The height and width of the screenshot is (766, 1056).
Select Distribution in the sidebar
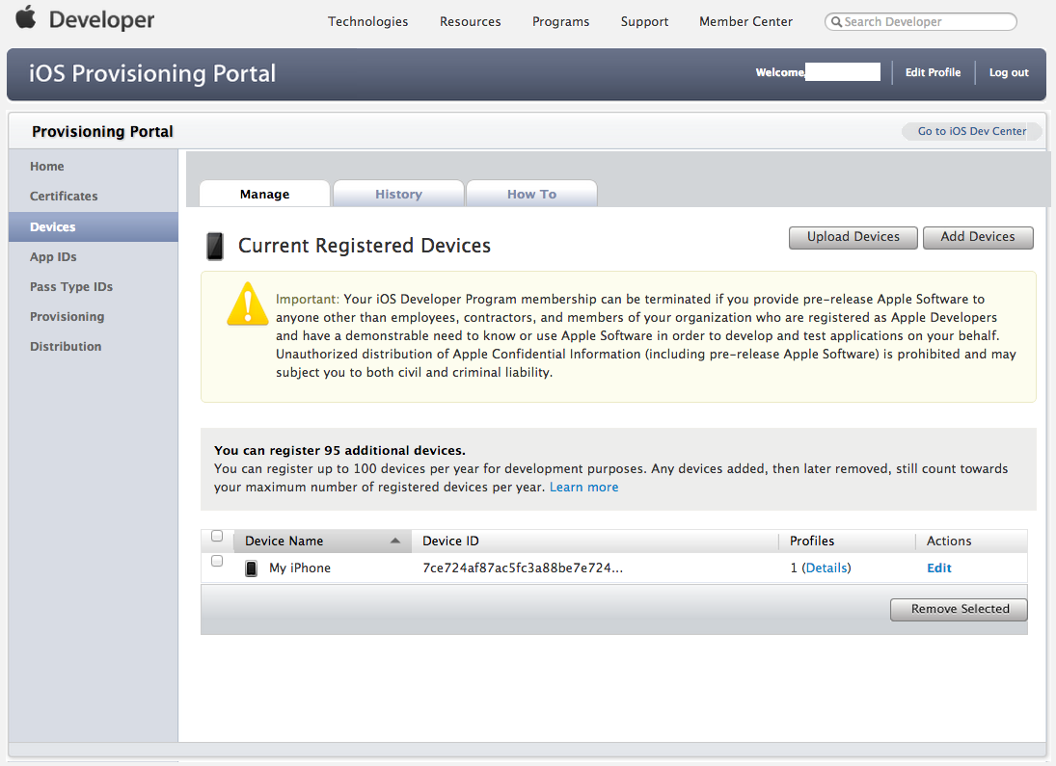[66, 346]
